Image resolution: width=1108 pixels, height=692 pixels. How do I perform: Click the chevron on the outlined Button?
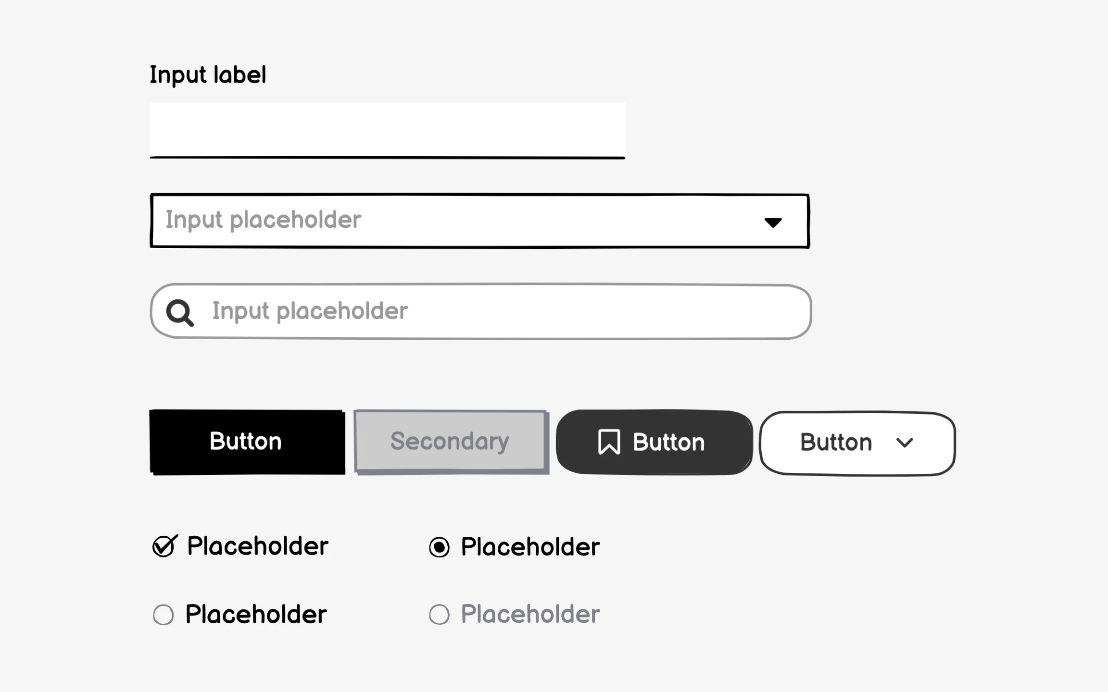coord(905,443)
